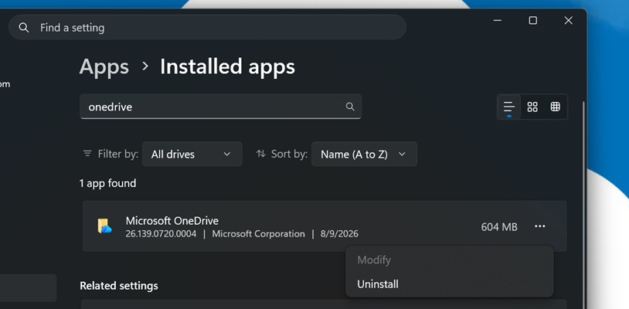629x309 pixels.
Task: Click the Sort by arrows icon
Action: [x=260, y=154]
